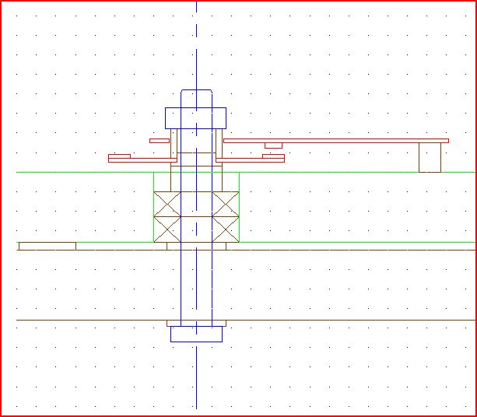Screen dimensions: 477x417
Task: Pick the brown washer above the bolt head
Action: [196, 323]
